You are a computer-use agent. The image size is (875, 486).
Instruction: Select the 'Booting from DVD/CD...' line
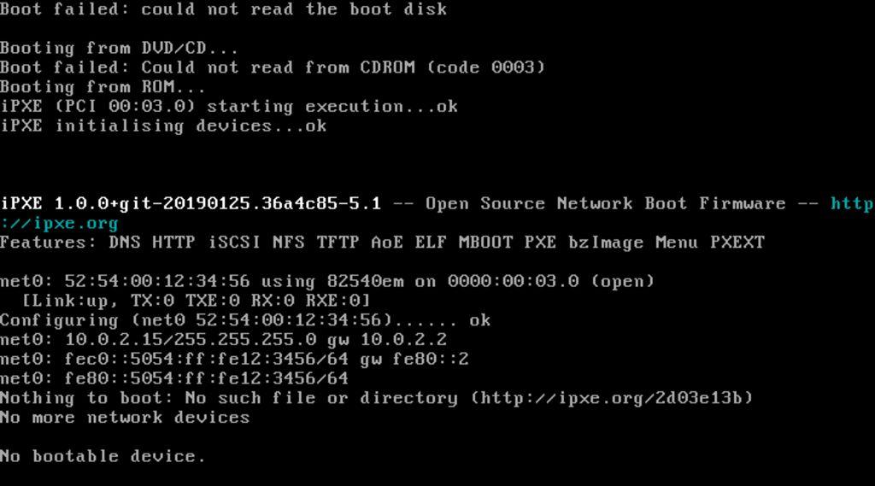119,48
